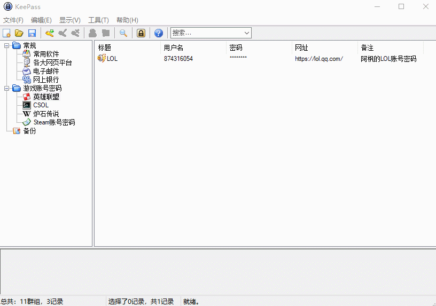Click the Help question mark icon
436x306 pixels.
point(159,33)
